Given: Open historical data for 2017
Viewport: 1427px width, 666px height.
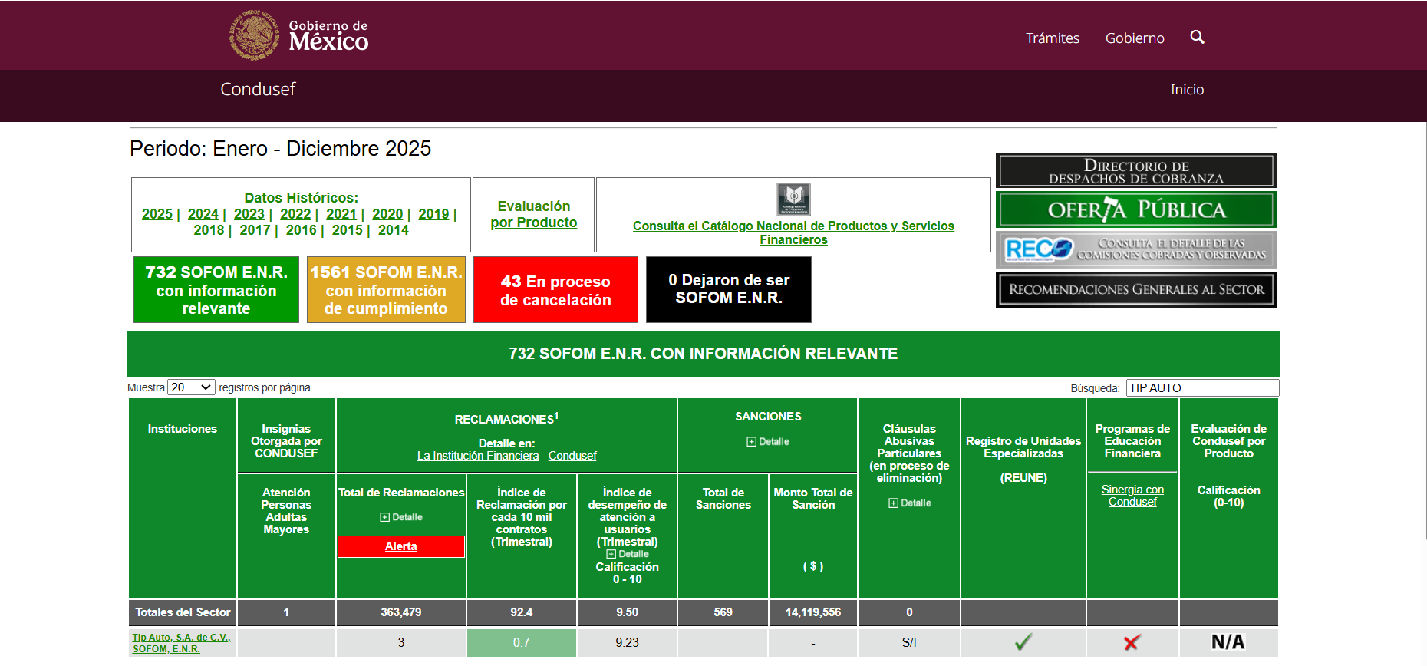Looking at the screenshot, I should point(255,230).
